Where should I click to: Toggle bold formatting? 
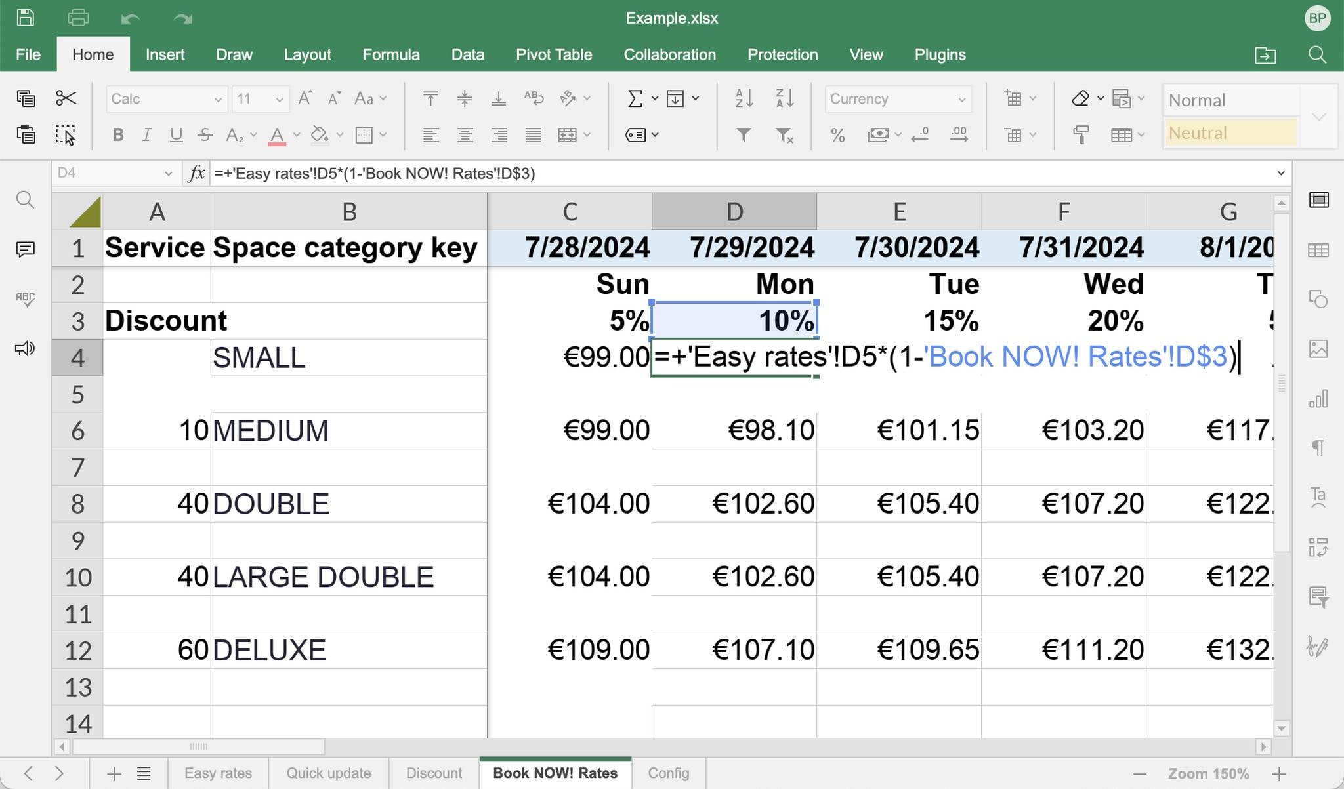tap(118, 135)
